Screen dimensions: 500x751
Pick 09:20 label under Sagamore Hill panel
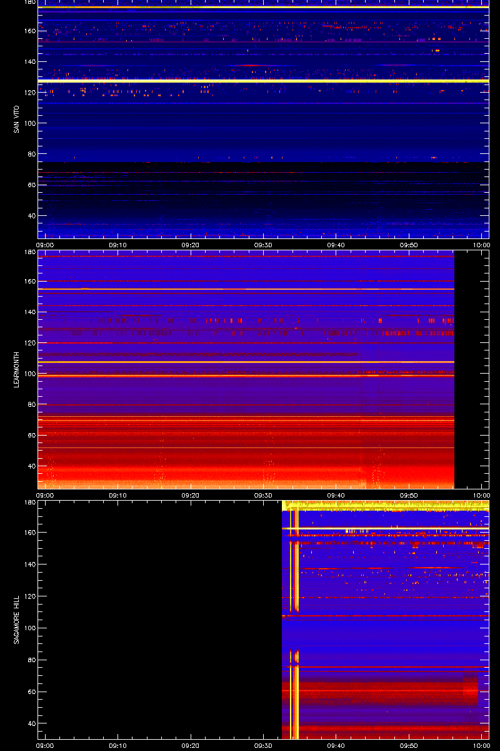pyautogui.click(x=191, y=745)
